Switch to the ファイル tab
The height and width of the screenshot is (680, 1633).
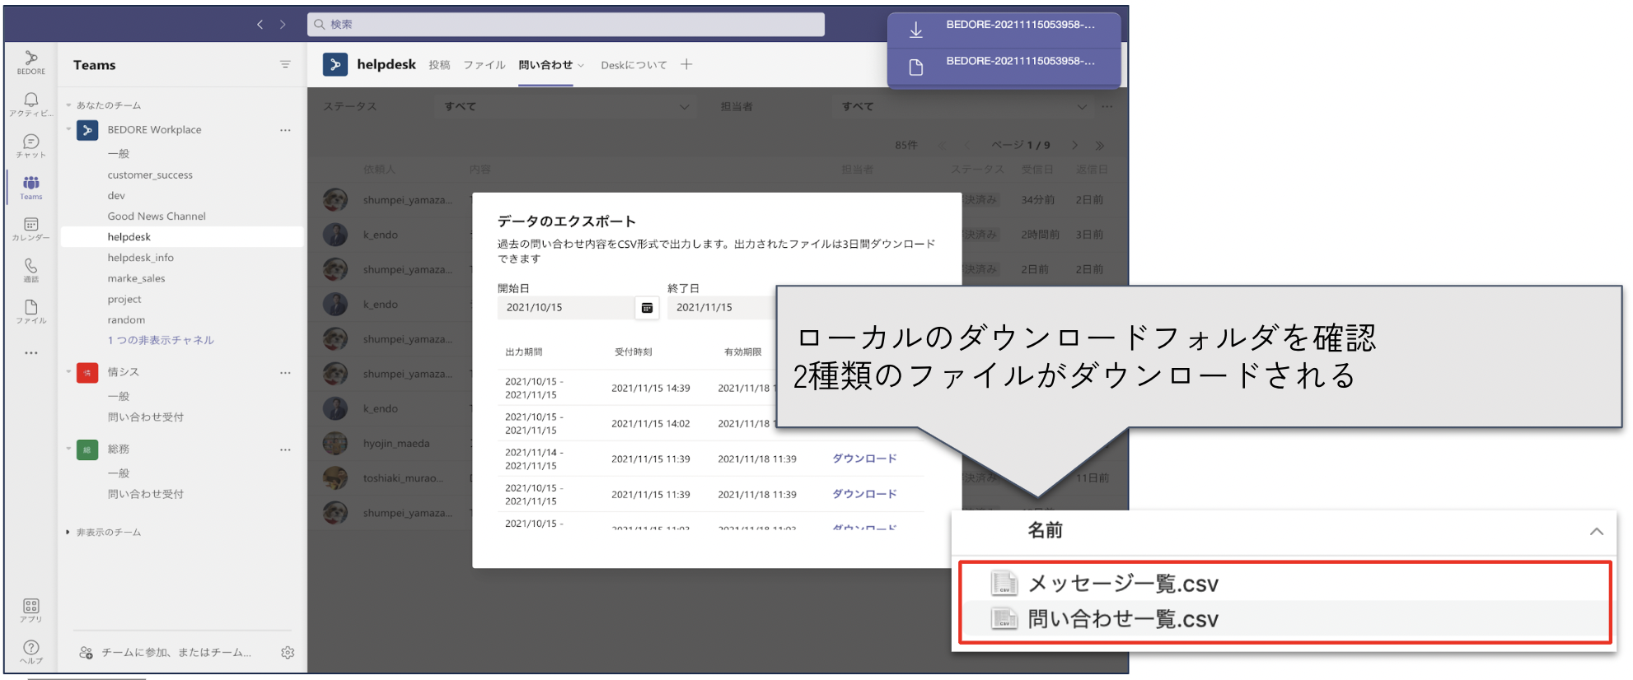click(x=484, y=65)
